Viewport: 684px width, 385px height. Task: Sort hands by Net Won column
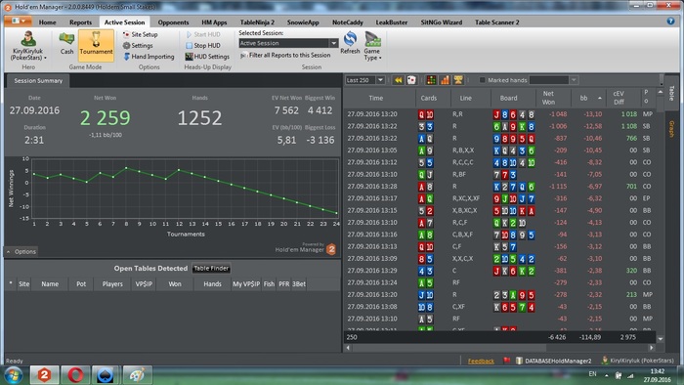click(548, 98)
